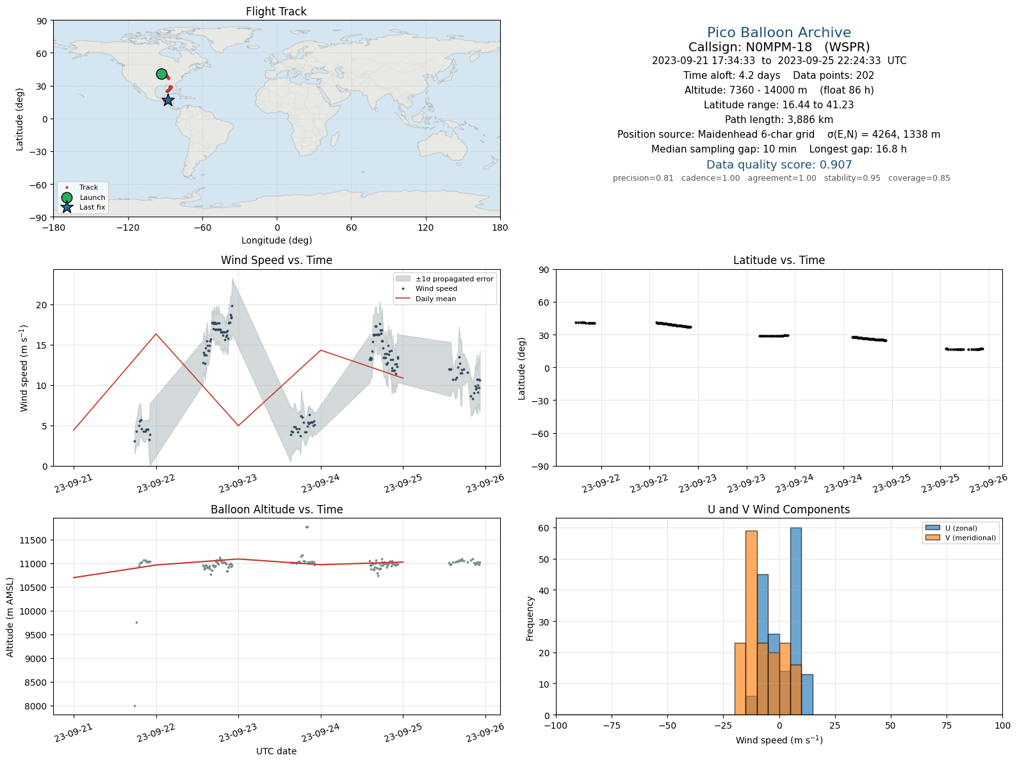Click the tallest orange V histogram bar
The width and height of the screenshot is (1017, 762).
click(x=751, y=622)
